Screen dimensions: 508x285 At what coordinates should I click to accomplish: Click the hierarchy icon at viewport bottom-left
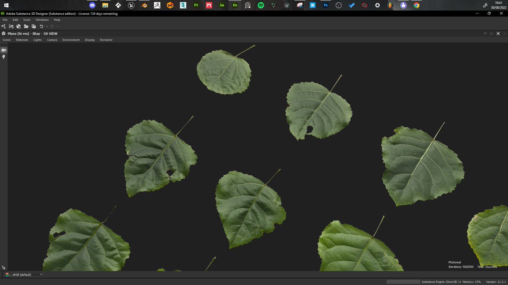[x=4, y=267]
